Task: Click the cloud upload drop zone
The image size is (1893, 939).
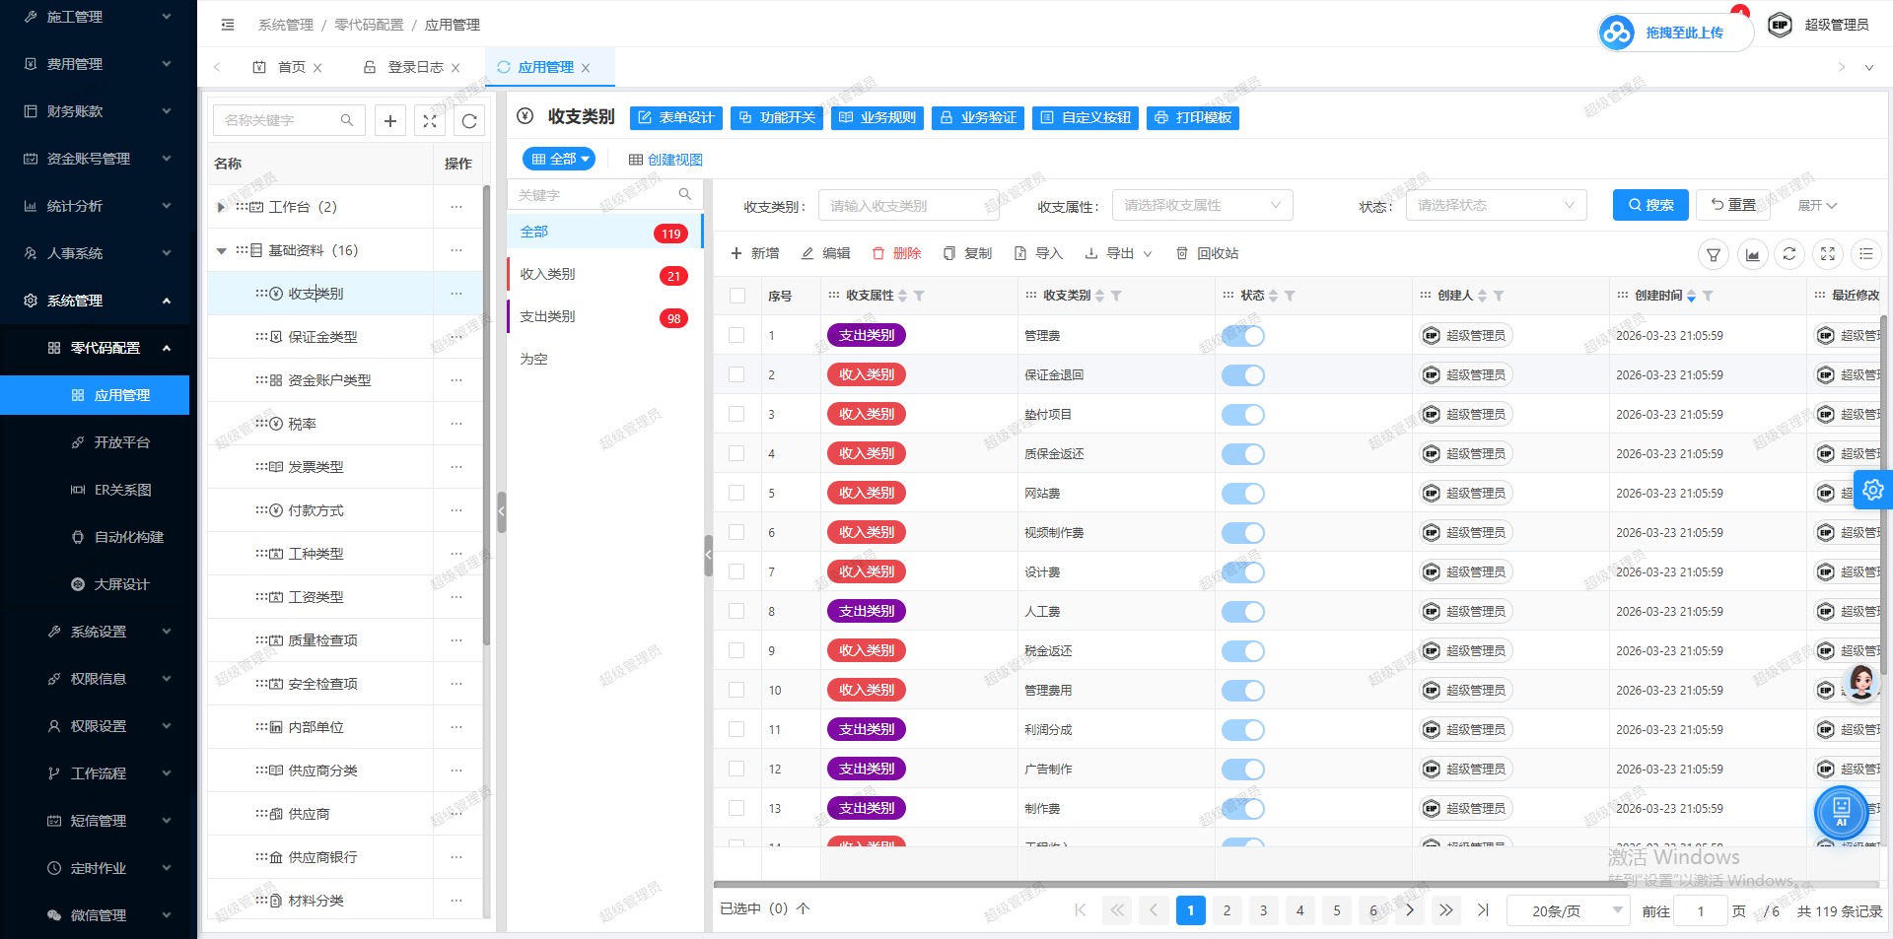Action: 1675,33
